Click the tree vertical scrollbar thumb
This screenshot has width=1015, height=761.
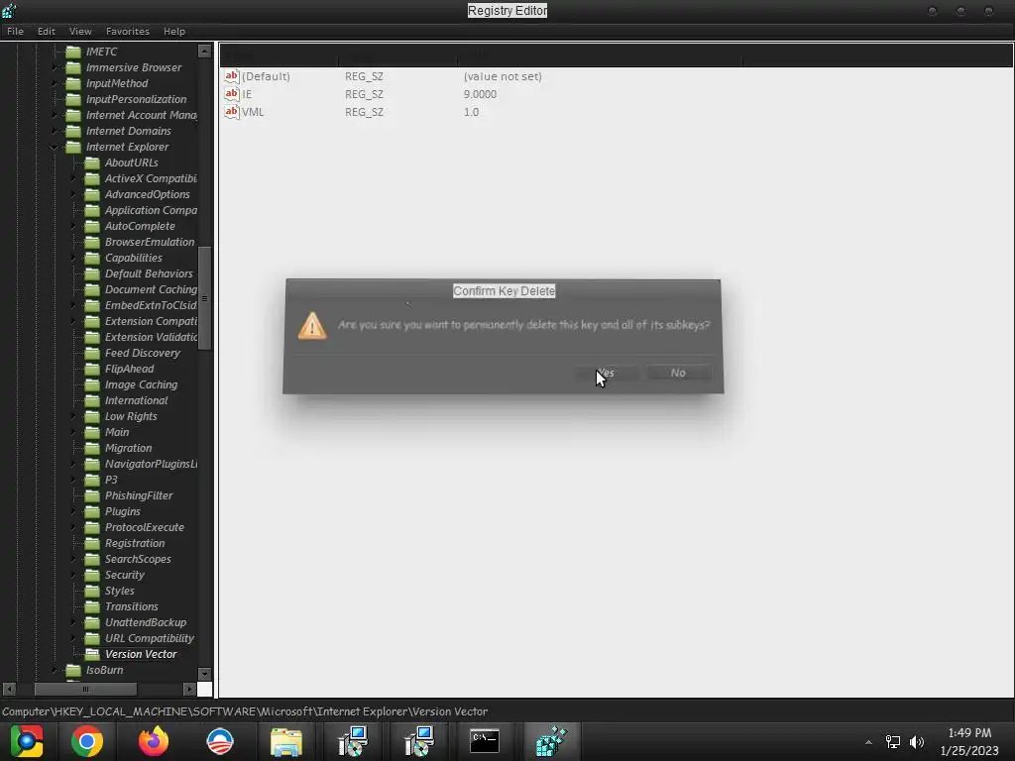click(204, 298)
